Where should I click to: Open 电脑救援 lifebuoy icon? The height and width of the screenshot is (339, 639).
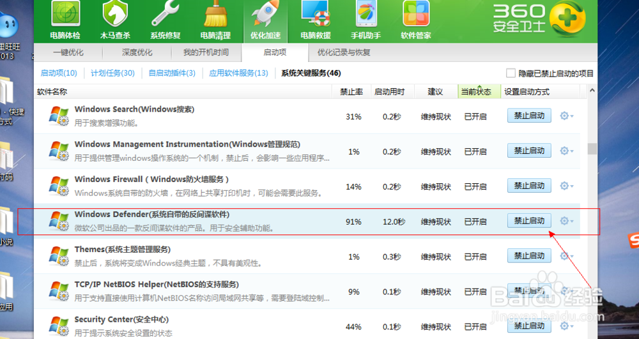click(x=316, y=14)
